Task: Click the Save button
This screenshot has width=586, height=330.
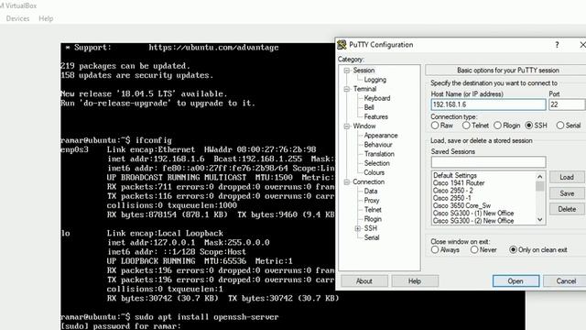Action: coord(567,193)
